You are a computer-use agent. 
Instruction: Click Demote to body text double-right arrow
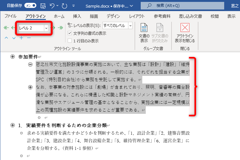60,28
